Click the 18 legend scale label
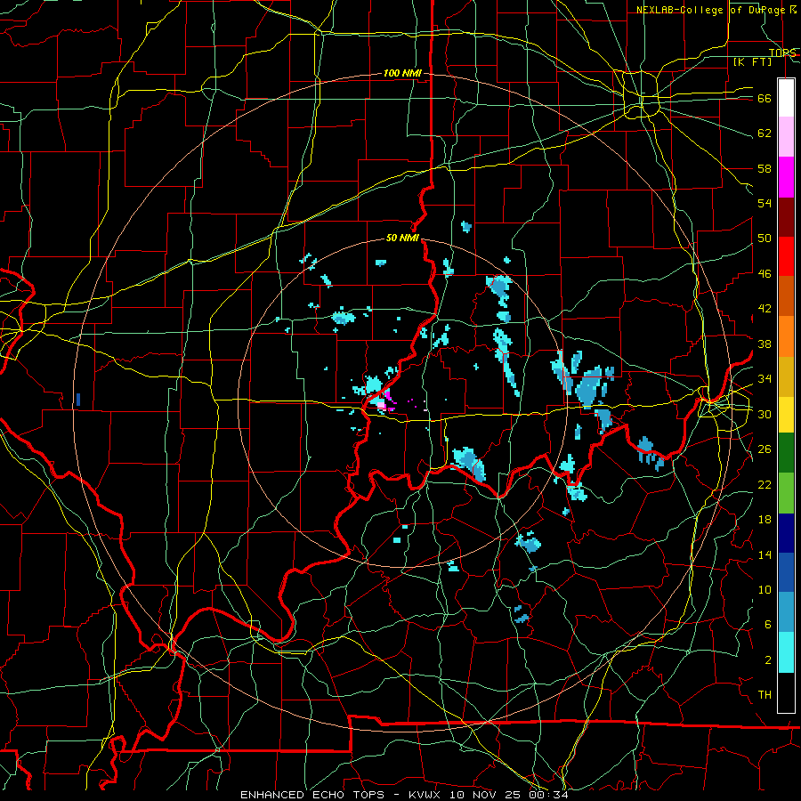 [765, 520]
